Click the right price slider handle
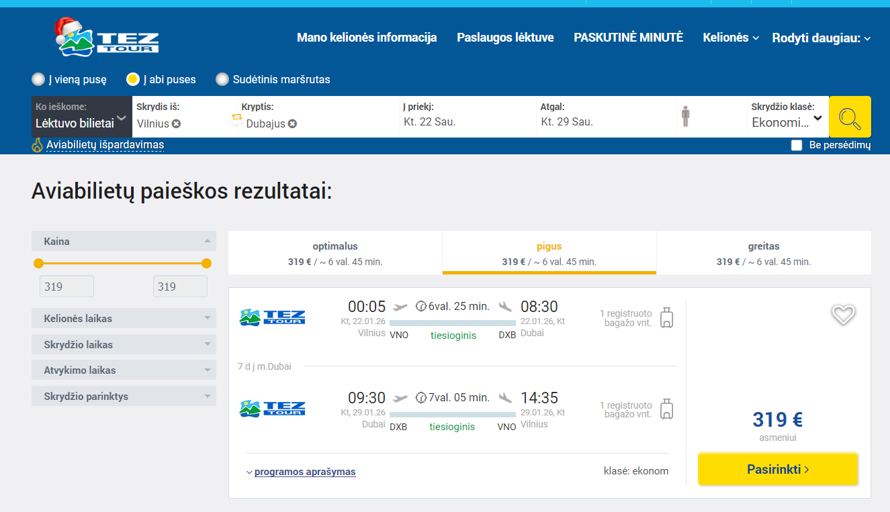 point(206,263)
